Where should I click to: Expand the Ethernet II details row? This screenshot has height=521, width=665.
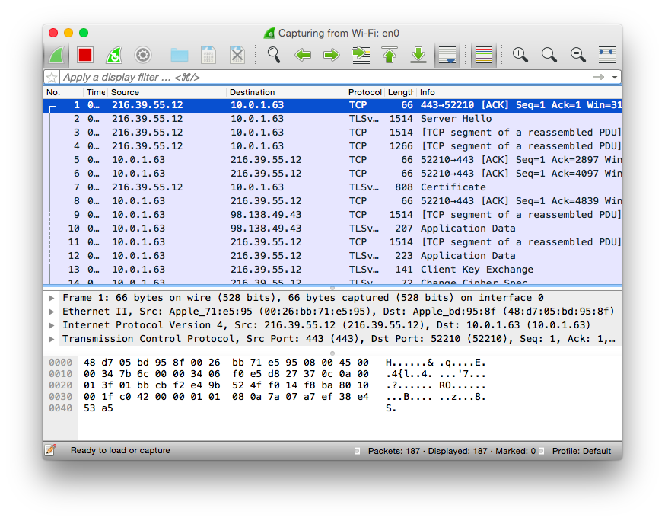click(52, 312)
